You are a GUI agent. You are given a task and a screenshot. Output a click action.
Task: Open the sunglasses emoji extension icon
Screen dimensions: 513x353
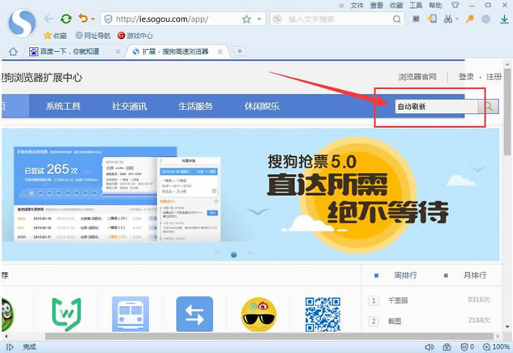(x=259, y=314)
